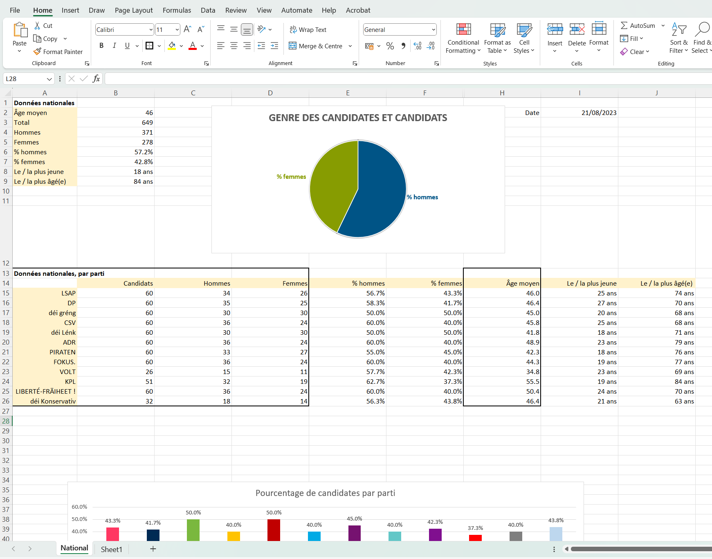Toggle italic formatting
This screenshot has width=712, height=559.
[115, 45]
